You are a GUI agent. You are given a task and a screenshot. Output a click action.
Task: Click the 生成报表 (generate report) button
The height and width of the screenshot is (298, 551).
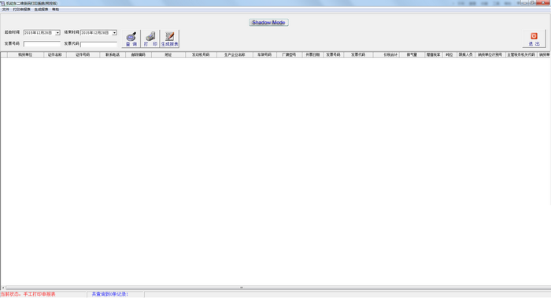pos(170,39)
